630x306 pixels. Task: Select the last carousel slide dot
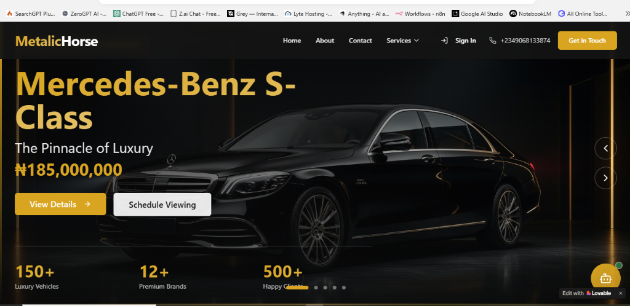tap(343, 288)
